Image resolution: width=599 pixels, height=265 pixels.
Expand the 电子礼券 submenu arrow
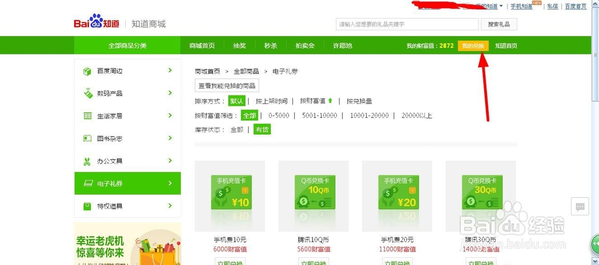coord(170,183)
